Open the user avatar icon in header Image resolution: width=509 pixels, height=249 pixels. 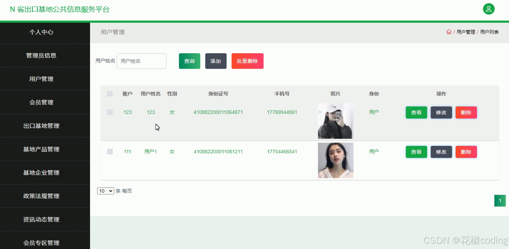coord(488,9)
